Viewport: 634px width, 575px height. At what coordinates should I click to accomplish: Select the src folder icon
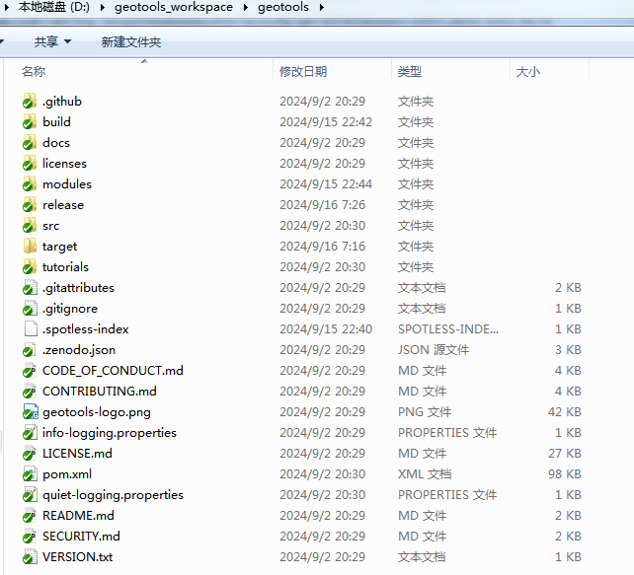[30, 225]
